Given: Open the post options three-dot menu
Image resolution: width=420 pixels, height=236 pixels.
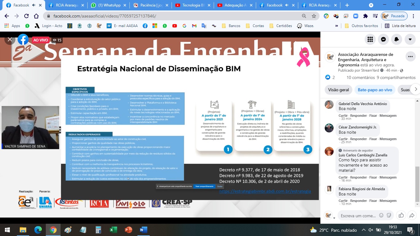Looking at the screenshot, I should (410, 57).
